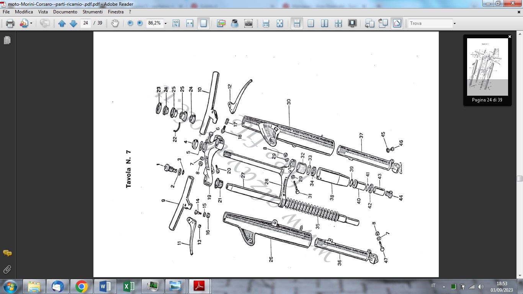
Task: Rotate the view clockwise
Action: 383,23
